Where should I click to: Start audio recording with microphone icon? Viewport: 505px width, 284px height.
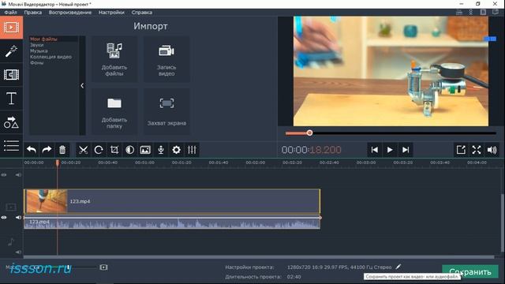tap(161, 150)
